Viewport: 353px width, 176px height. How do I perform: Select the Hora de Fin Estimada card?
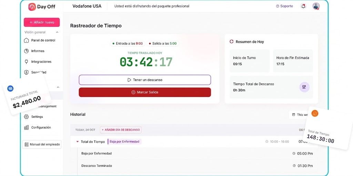[293, 61]
